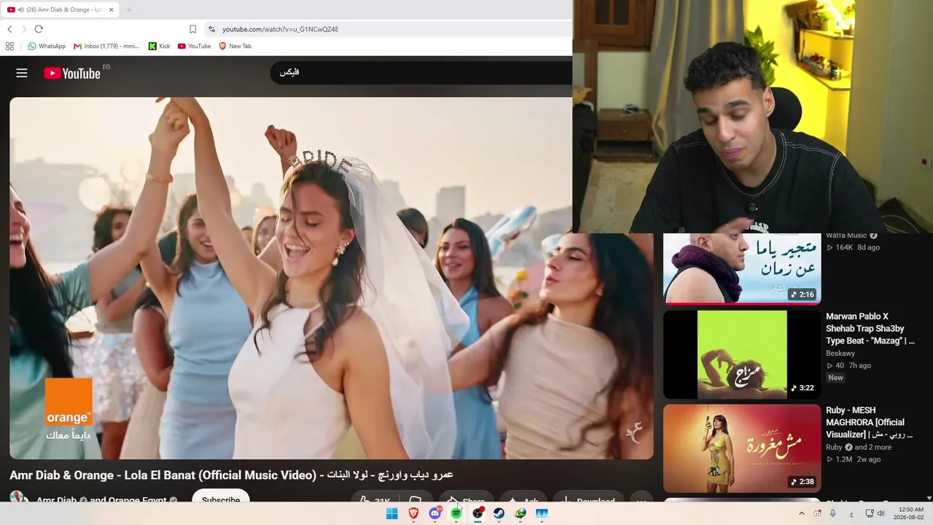Click the address bar URL field

tap(386, 29)
